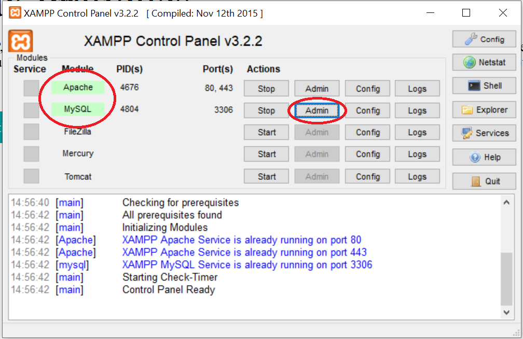This screenshot has height=339, width=523.
Task: Click the Help button
Action: 484,157
